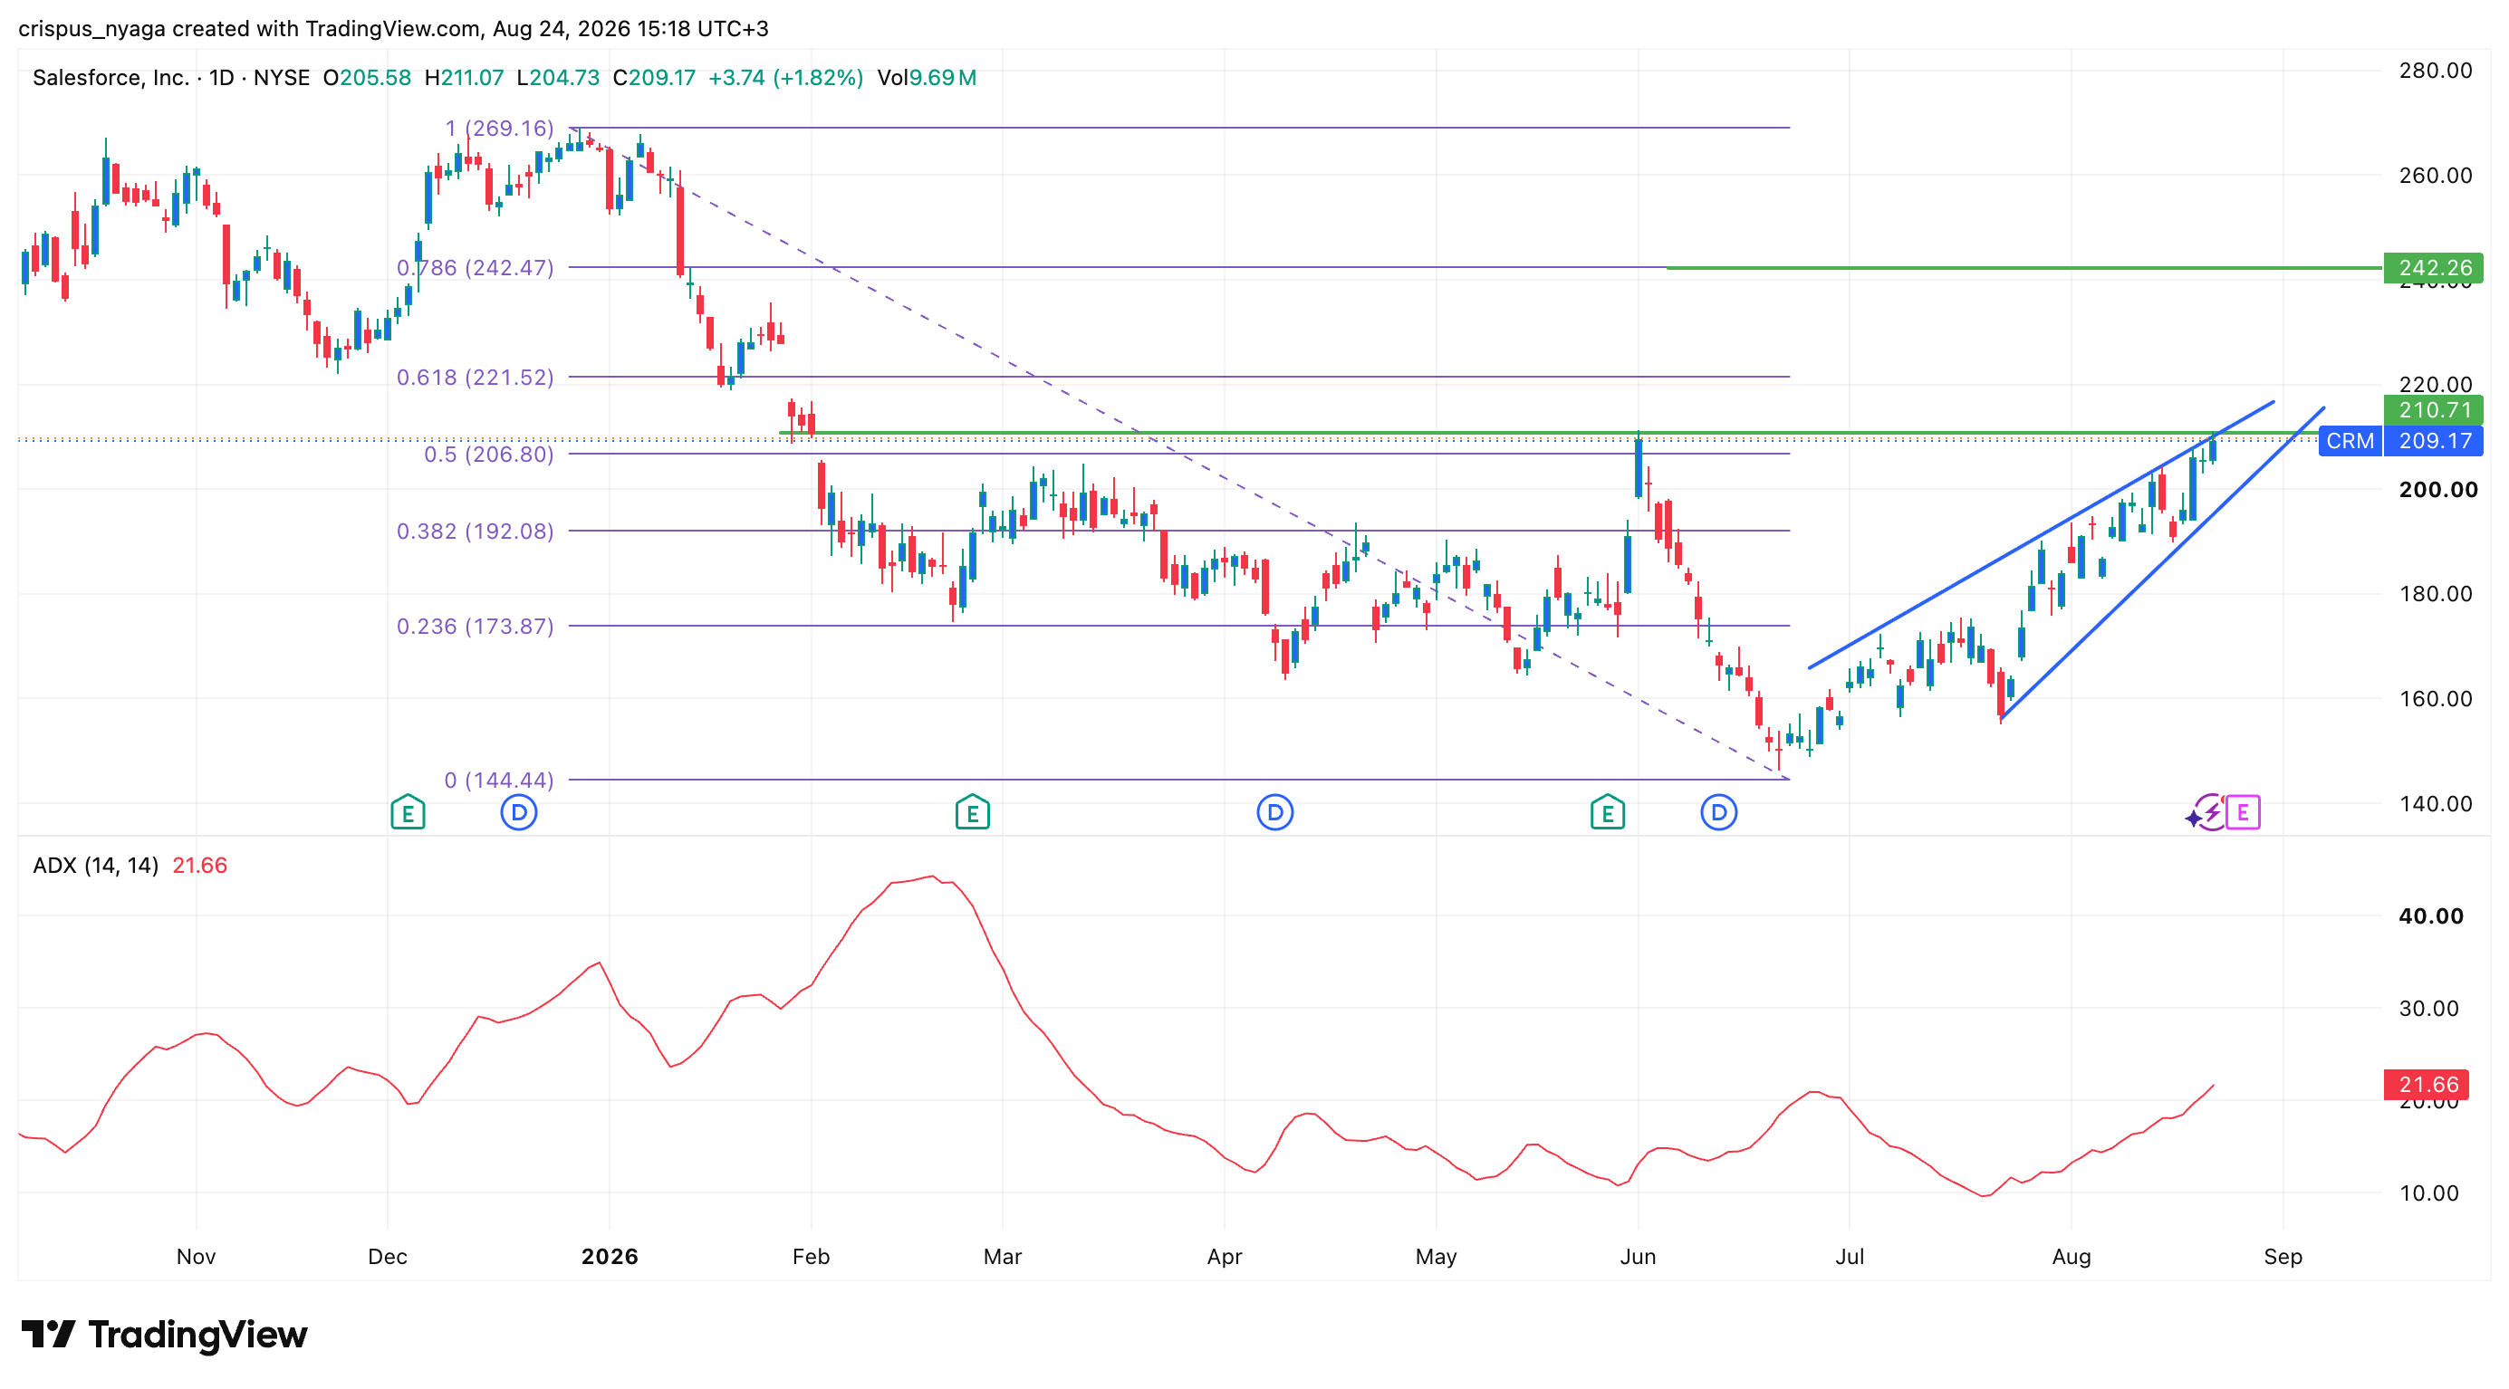Click the Jun label on the time axis

1639,1257
